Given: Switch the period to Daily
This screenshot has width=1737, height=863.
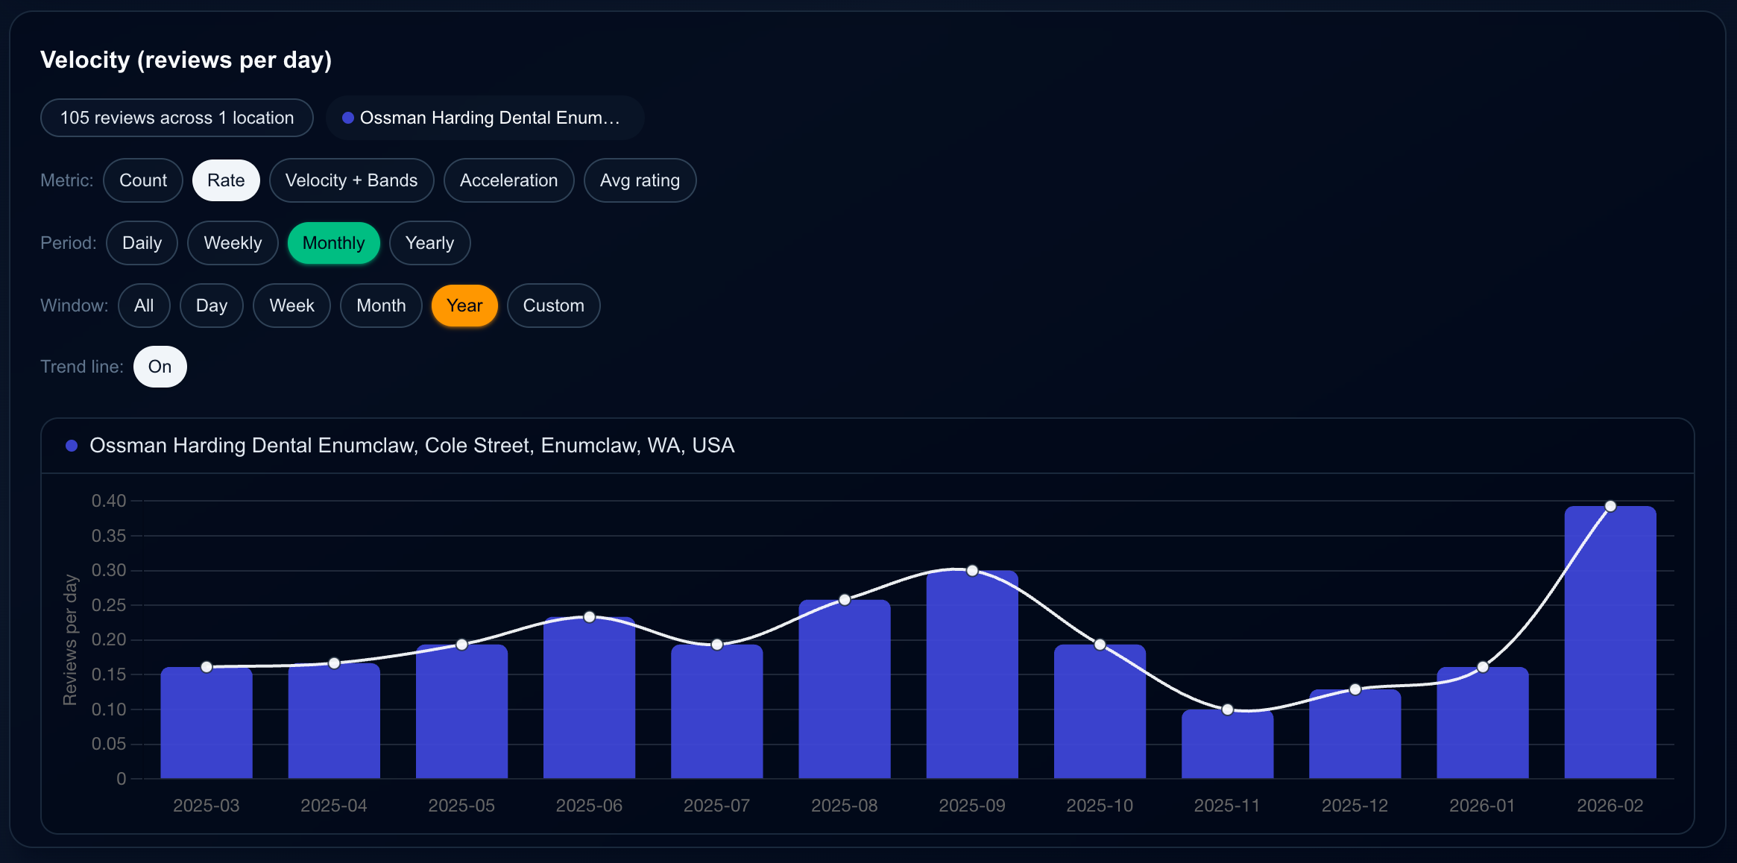Looking at the screenshot, I should point(142,242).
